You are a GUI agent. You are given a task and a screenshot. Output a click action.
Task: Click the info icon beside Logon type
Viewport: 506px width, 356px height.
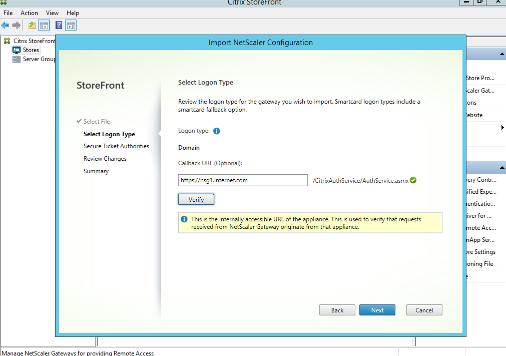point(217,131)
